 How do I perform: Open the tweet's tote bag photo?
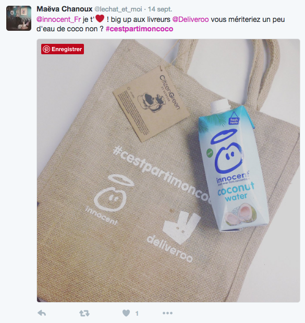click(168, 171)
